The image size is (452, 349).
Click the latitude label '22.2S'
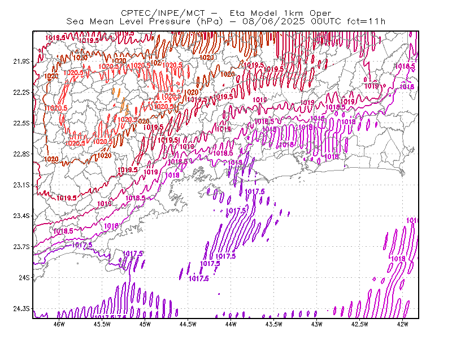coord(21,92)
